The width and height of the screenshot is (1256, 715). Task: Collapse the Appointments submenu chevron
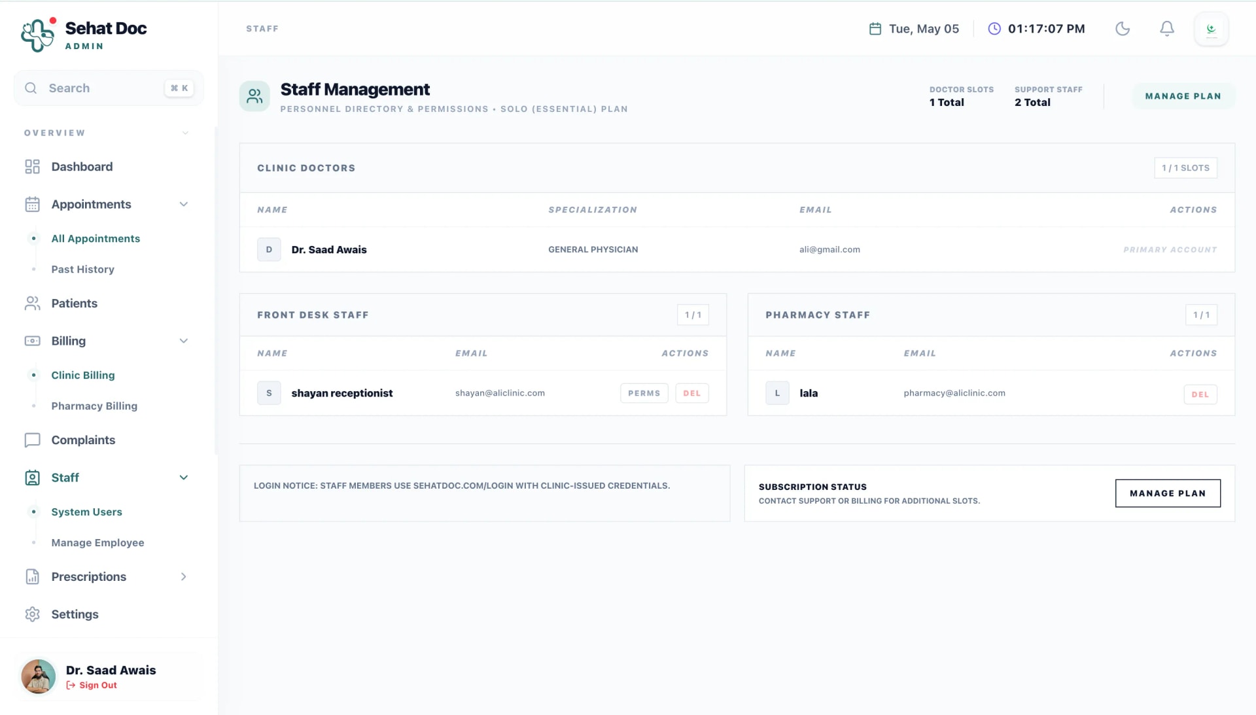(x=184, y=204)
